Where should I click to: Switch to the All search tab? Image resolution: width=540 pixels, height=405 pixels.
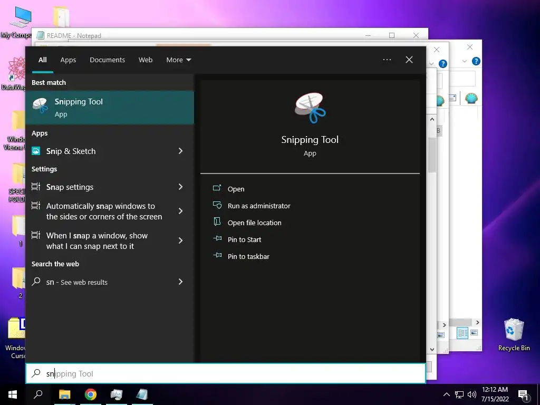coord(43,60)
